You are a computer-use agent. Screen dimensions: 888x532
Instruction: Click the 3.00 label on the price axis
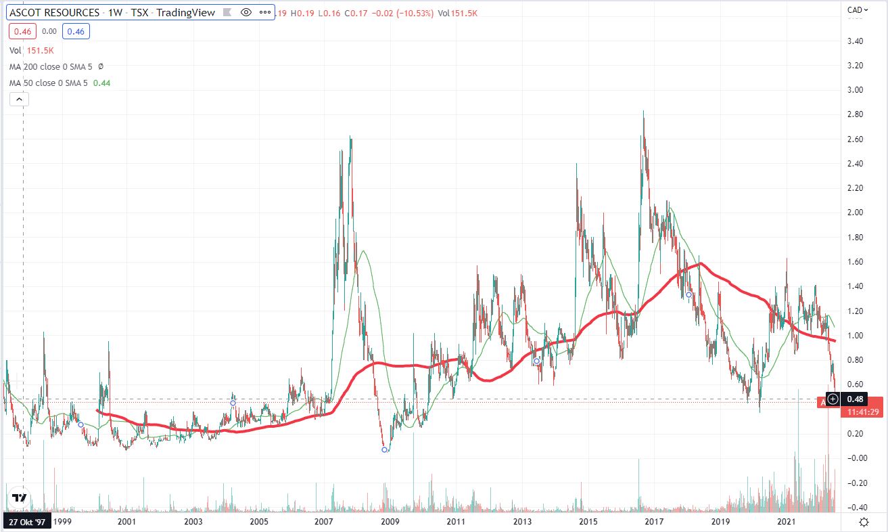pyautogui.click(x=854, y=90)
